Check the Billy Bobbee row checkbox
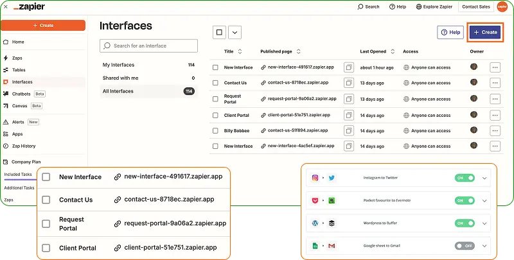514x260 pixels. coord(215,131)
